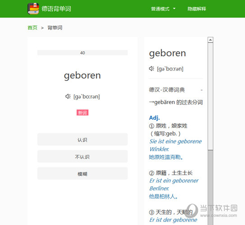Click the 不认识 button
The width and height of the screenshot is (245, 225).
click(82, 157)
